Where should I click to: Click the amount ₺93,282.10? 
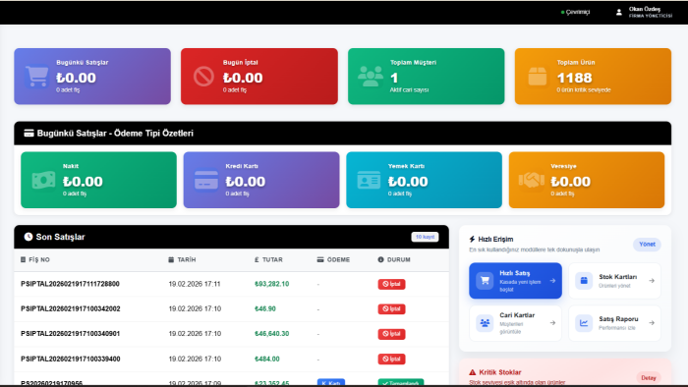[x=271, y=284]
